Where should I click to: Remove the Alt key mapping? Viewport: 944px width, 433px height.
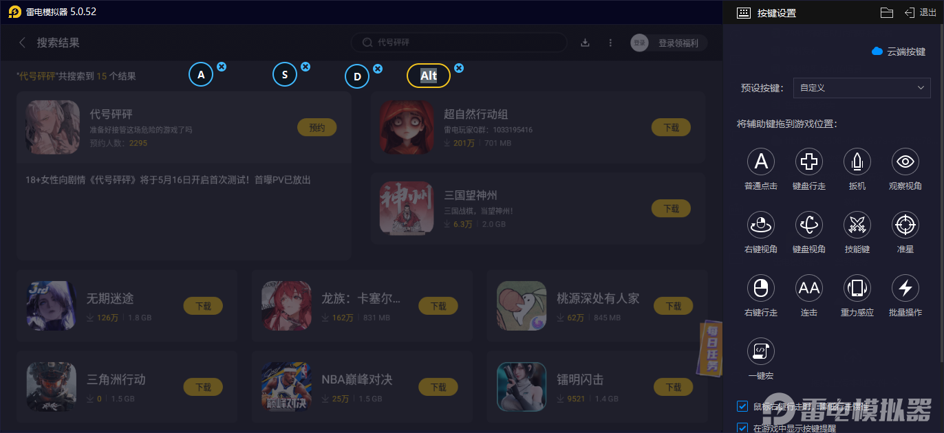[x=459, y=67]
